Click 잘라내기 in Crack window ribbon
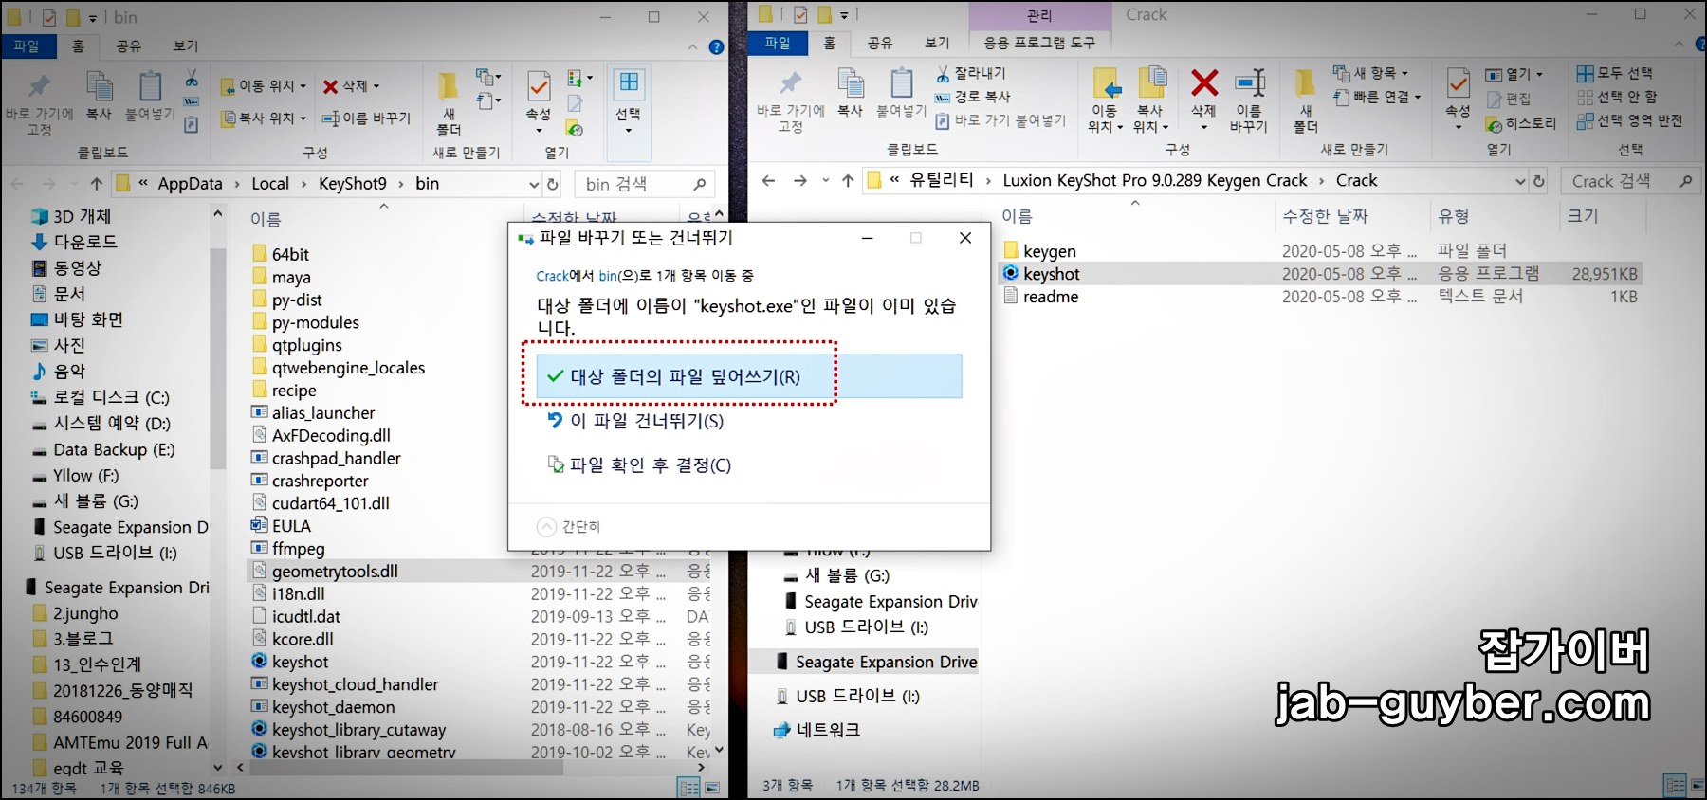 coord(971,73)
